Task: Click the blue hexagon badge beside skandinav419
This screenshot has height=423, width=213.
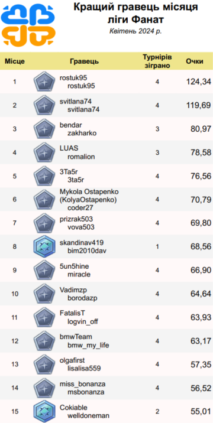Action: 44,246
